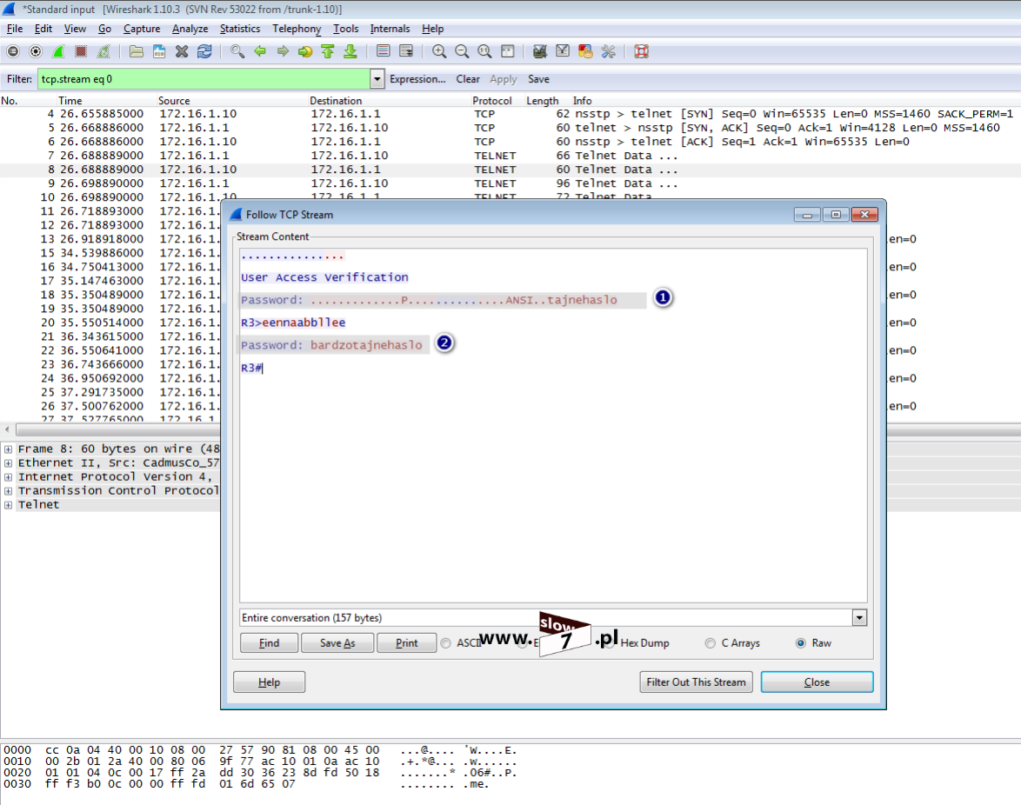Clear the display filter

click(x=468, y=79)
